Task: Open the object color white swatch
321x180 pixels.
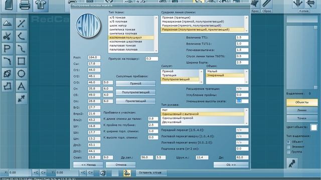Action: coord(314,127)
